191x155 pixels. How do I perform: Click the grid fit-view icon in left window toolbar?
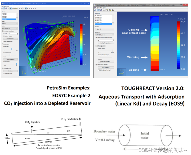pyautogui.click(x=33, y=8)
